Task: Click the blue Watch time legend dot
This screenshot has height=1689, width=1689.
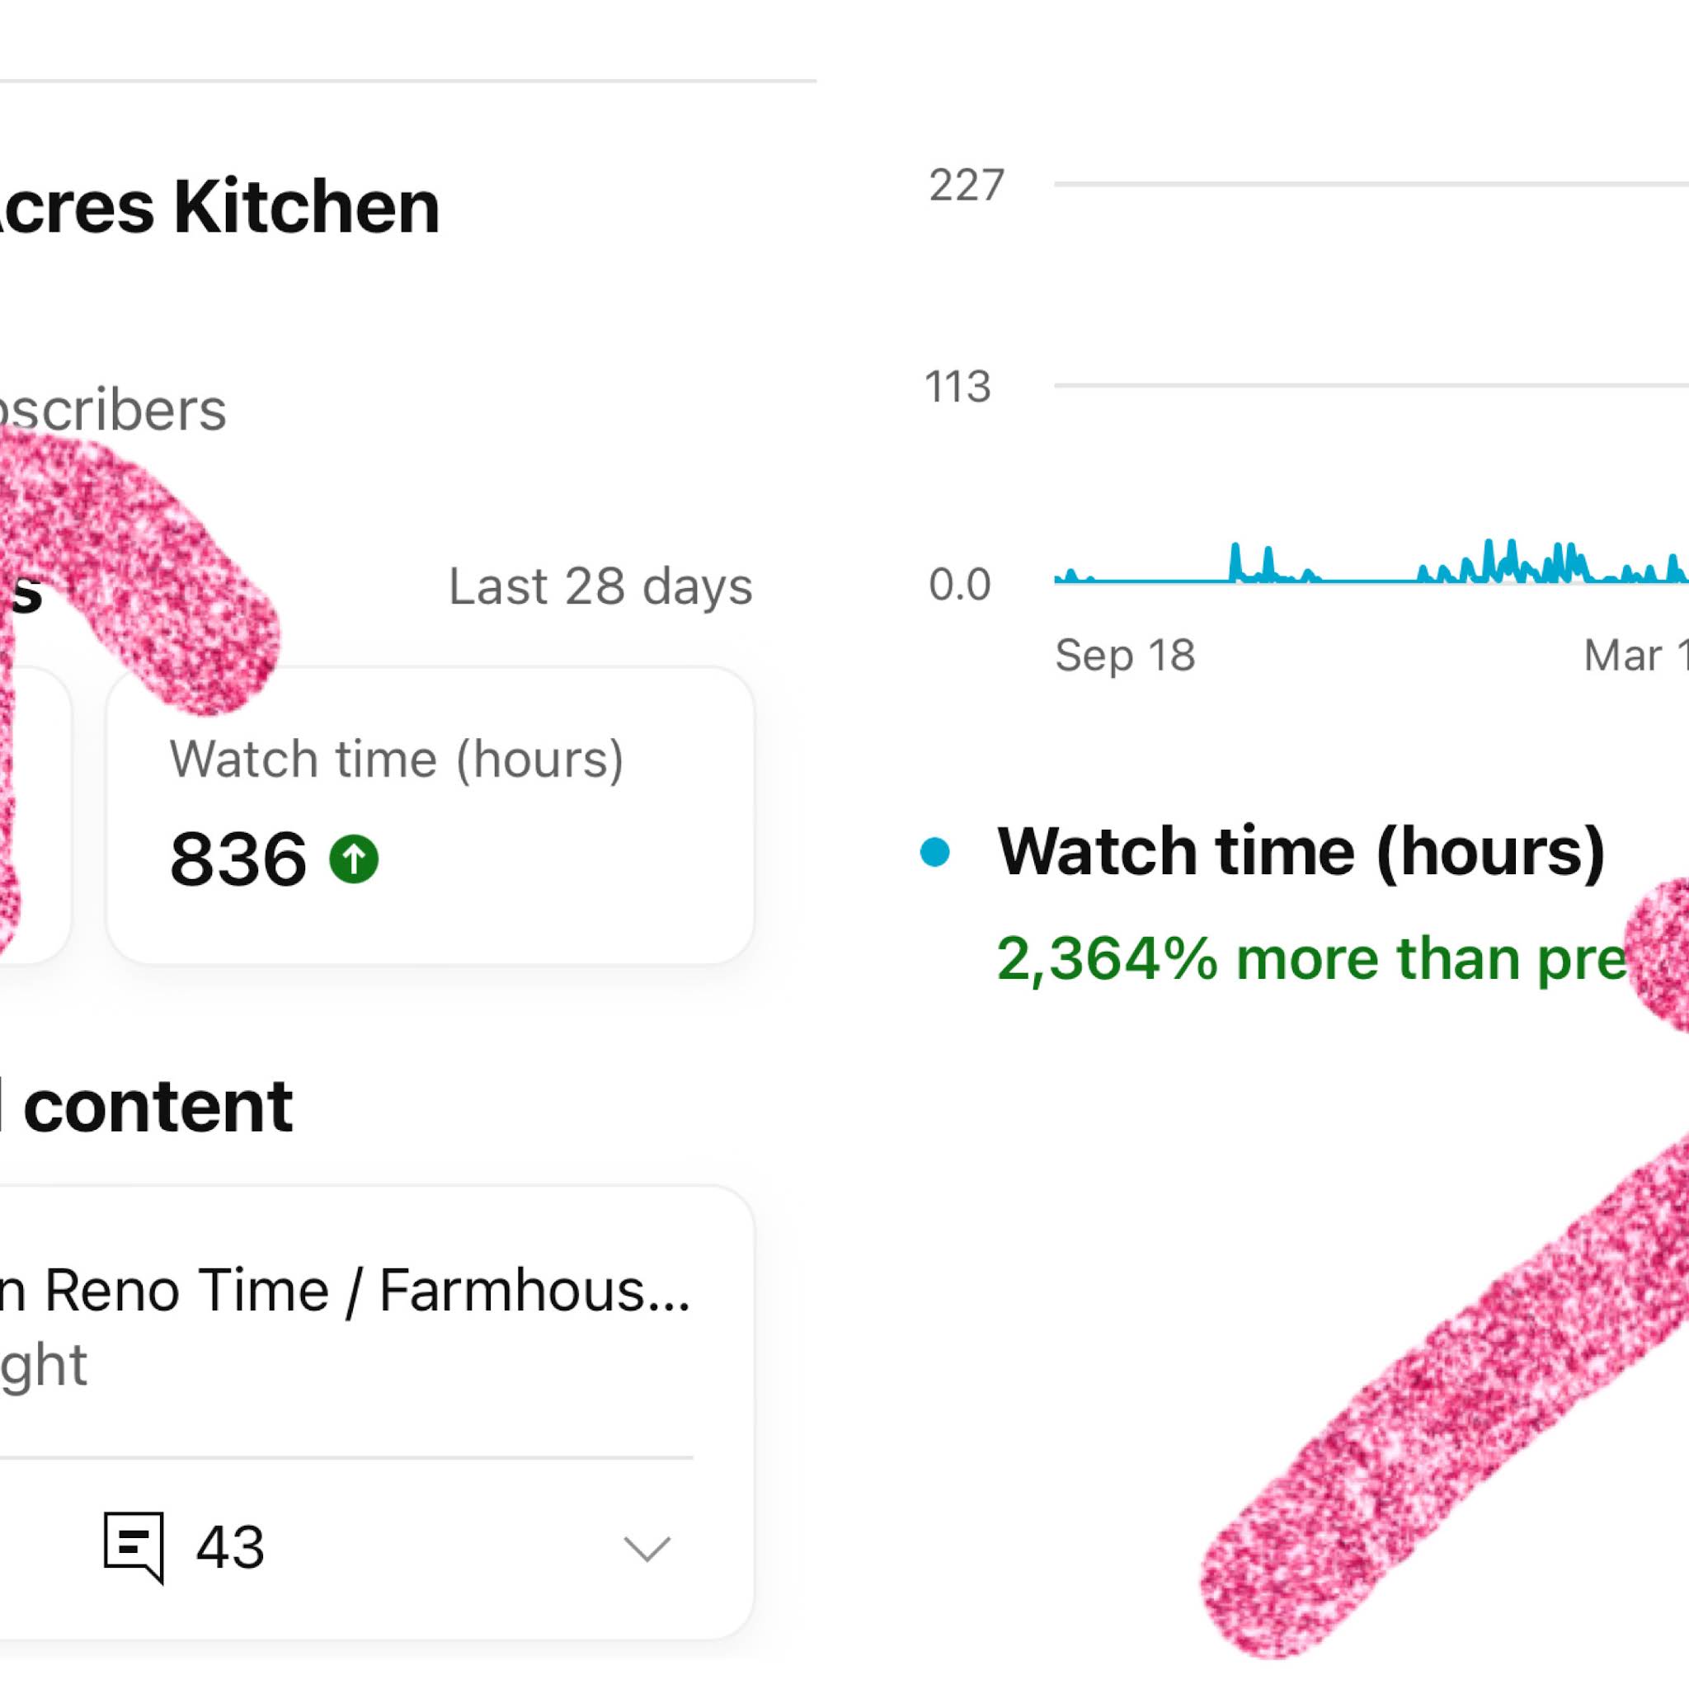Action: pos(934,853)
